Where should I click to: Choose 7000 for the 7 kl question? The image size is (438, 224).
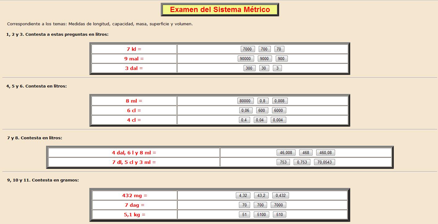click(x=247, y=49)
